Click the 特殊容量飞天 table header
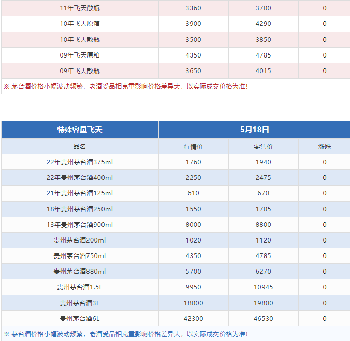The height and width of the screenshot is (341, 350). pos(80,130)
